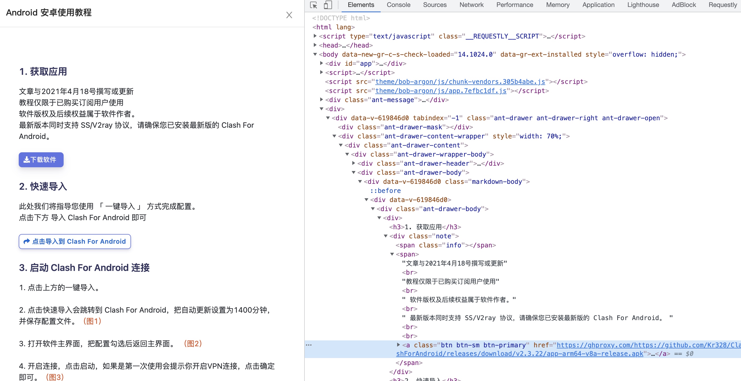The image size is (741, 381).
Task: Select the <!DOCTYPE html> line
Action: pyautogui.click(x=341, y=18)
